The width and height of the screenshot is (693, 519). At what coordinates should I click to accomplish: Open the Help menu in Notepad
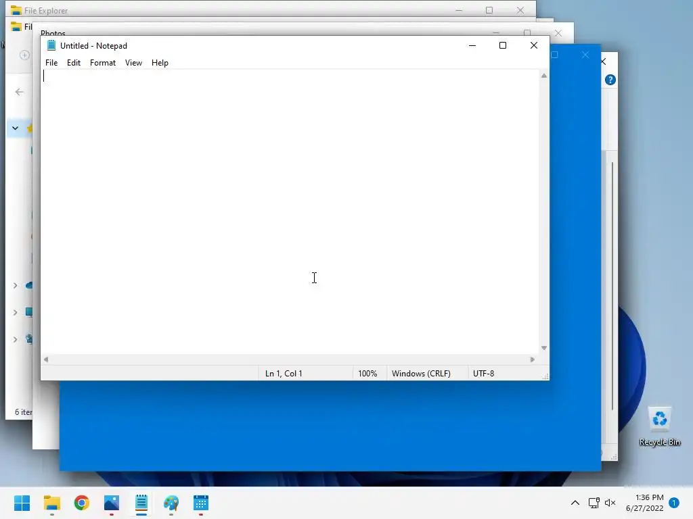tap(160, 63)
